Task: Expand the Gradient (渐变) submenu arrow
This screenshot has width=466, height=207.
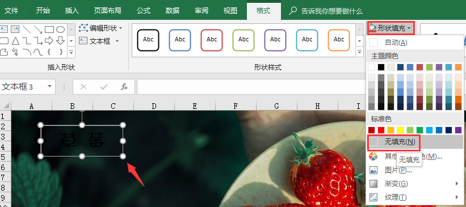Action: [x=457, y=184]
